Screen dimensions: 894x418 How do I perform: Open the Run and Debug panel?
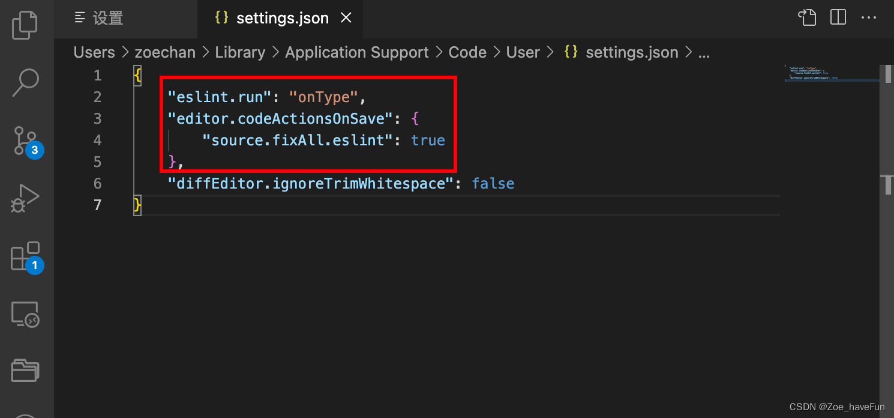(x=25, y=197)
